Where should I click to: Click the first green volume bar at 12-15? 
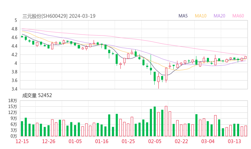click(x=22, y=129)
